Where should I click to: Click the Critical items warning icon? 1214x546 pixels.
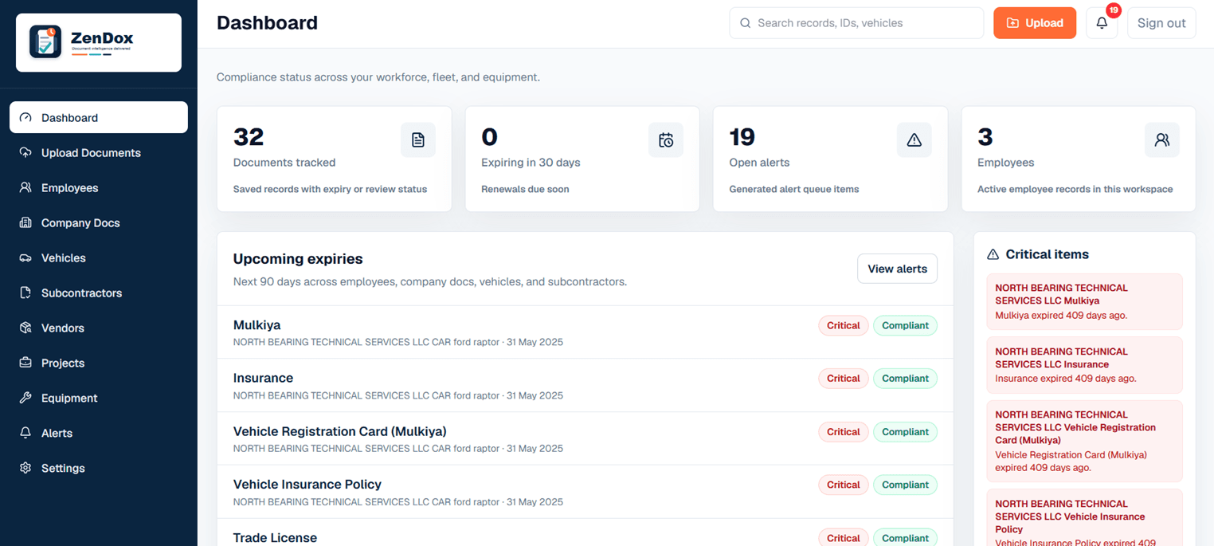coord(993,254)
